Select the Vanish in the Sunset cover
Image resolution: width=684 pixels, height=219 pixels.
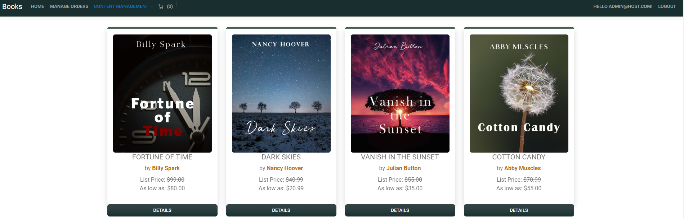point(400,93)
